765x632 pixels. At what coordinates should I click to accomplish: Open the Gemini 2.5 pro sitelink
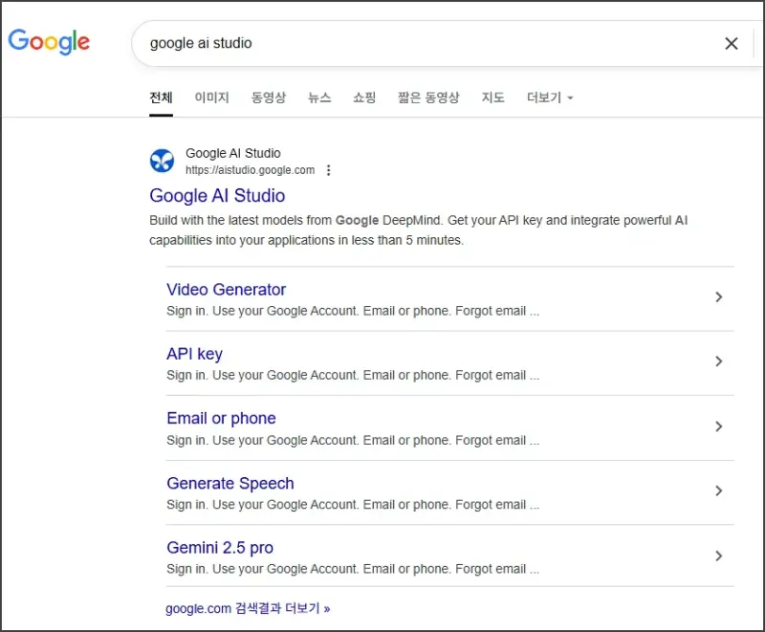220,548
